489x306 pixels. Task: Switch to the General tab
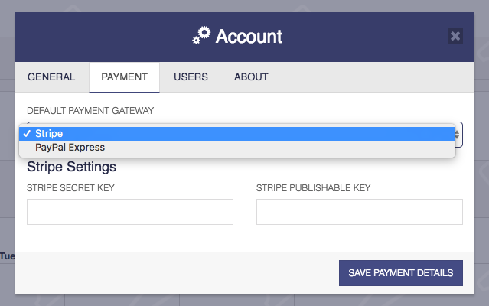point(51,76)
